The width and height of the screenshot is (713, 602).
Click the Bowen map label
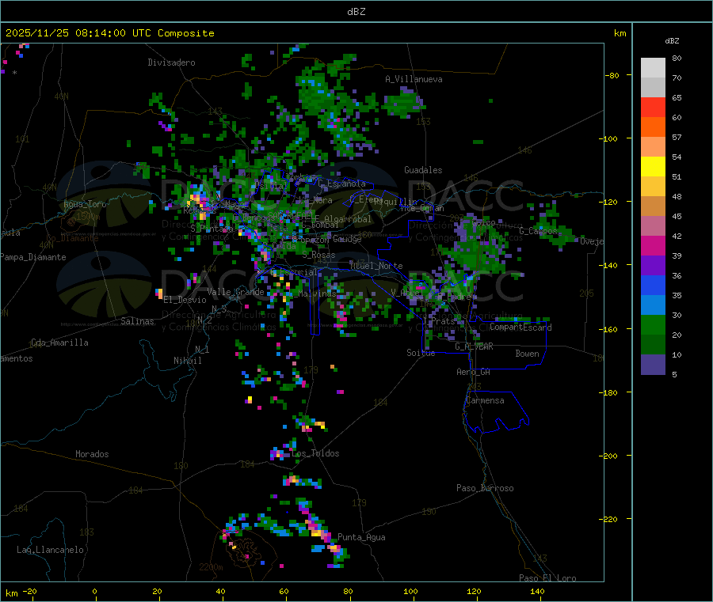click(527, 354)
